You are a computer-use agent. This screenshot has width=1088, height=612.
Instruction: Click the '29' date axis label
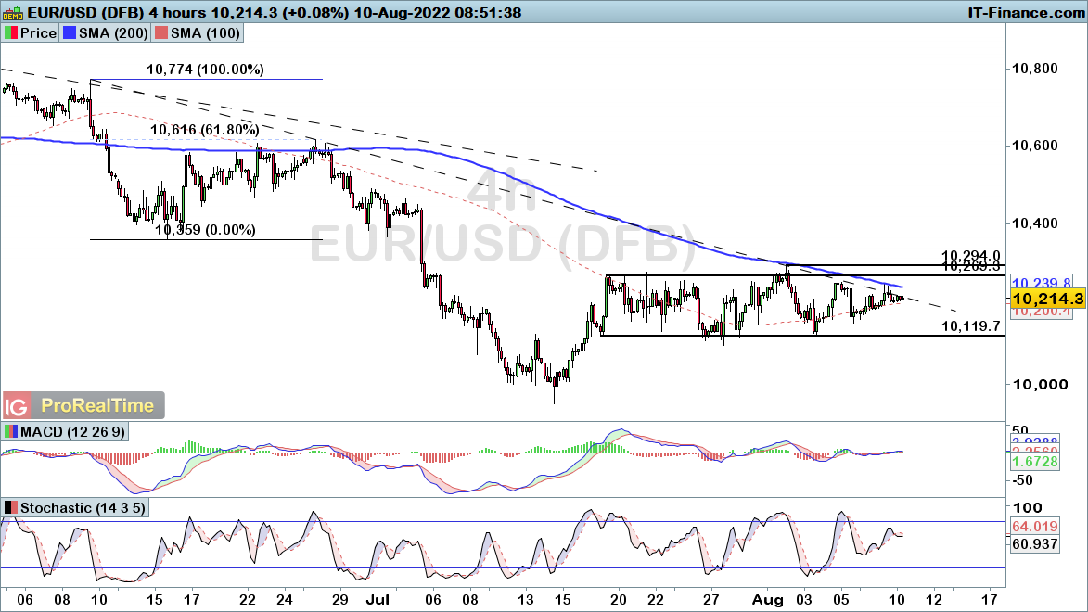click(339, 599)
